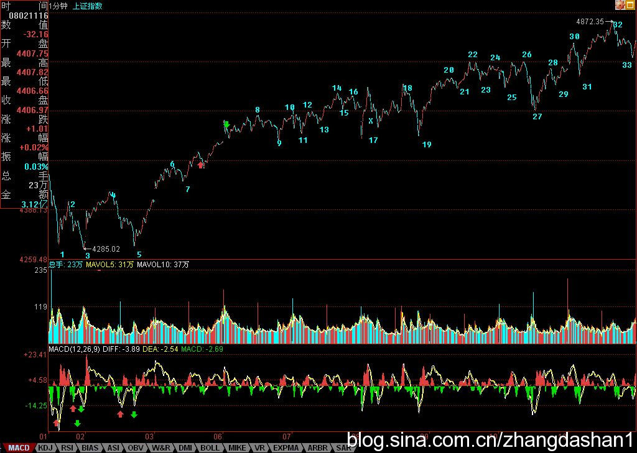Viewport: 637px width, 453px height.
Task: Click the green down arrow near wave 8
Action: point(226,125)
